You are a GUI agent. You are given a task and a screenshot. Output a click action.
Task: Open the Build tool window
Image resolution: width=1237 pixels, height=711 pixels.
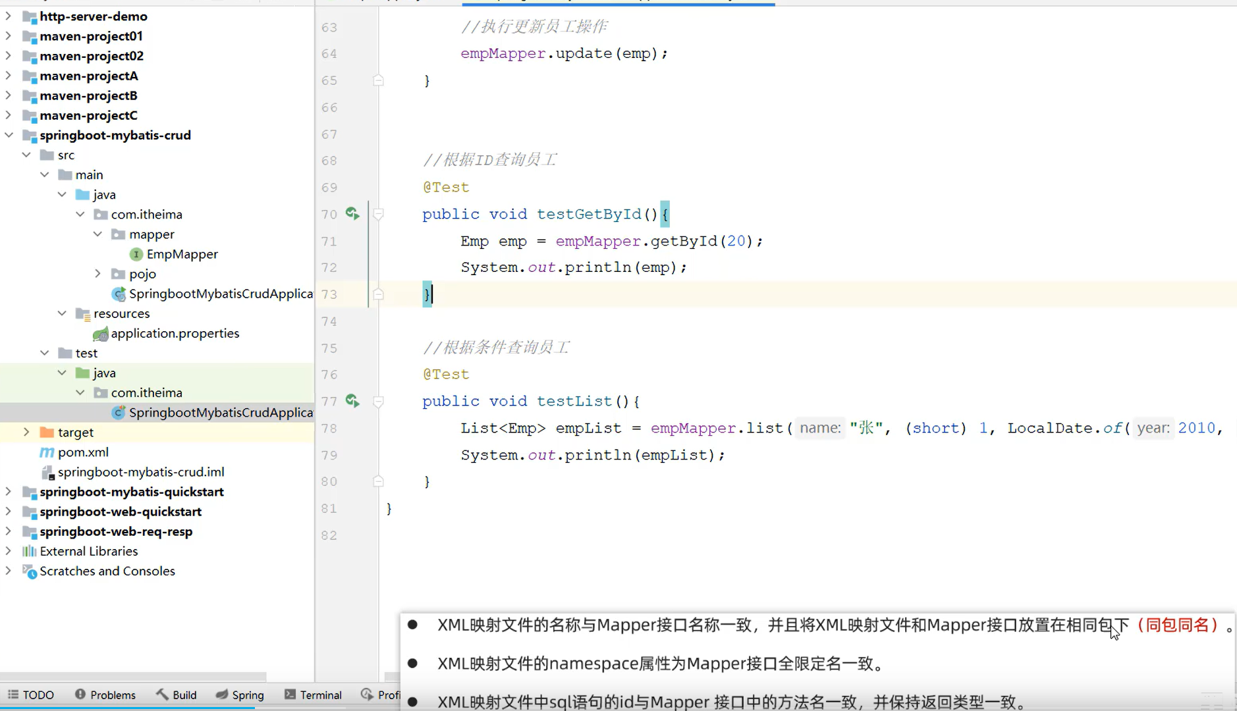(176, 695)
